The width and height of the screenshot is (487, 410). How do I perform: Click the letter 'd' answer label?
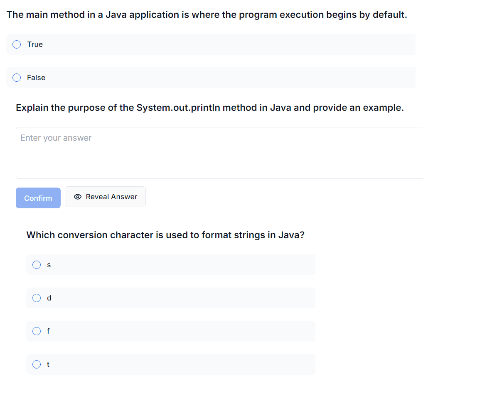[49, 298]
